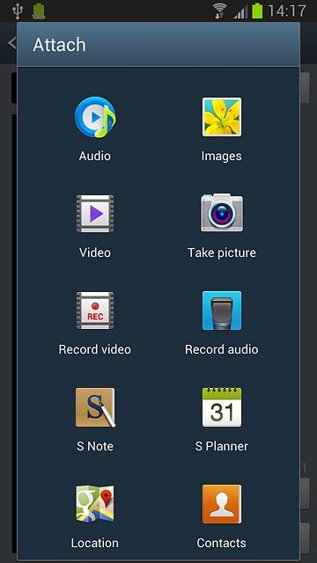This screenshot has width=317, height=563.
Task: Click the Audio label text
Action: (95, 156)
